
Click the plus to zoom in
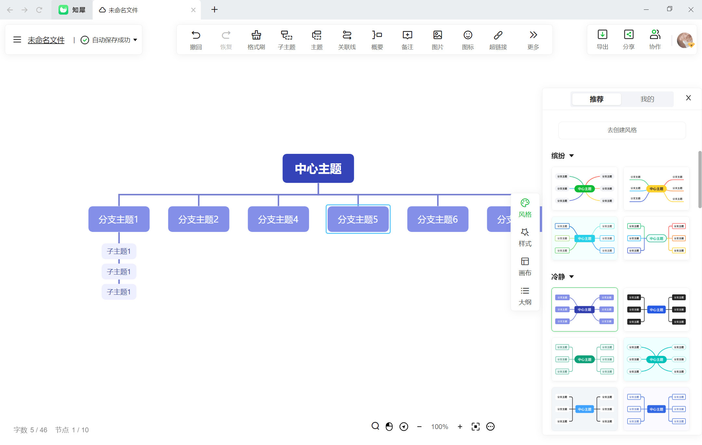[x=460, y=426]
